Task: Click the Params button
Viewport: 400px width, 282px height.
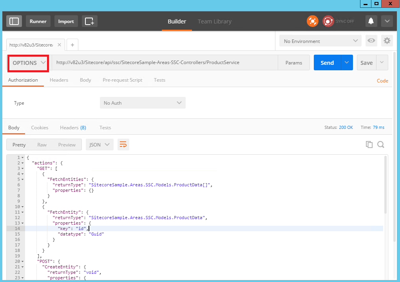Action: pos(293,62)
